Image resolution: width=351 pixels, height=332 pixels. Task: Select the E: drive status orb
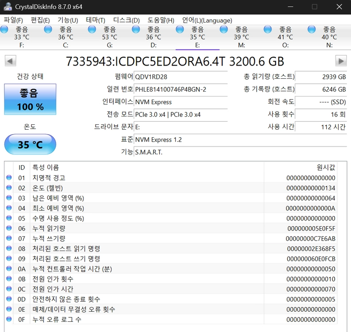coord(180,29)
